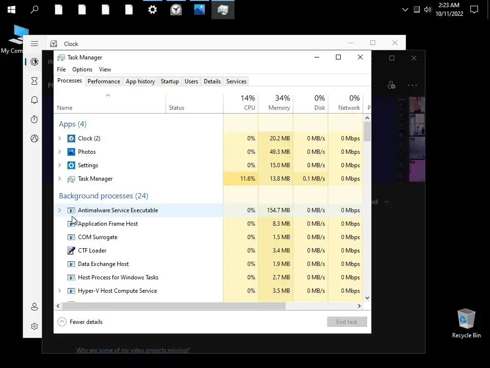Screen dimensions: 490x368
Task: Open Alarm bell in Clock sidebar
Action: pos(34,100)
